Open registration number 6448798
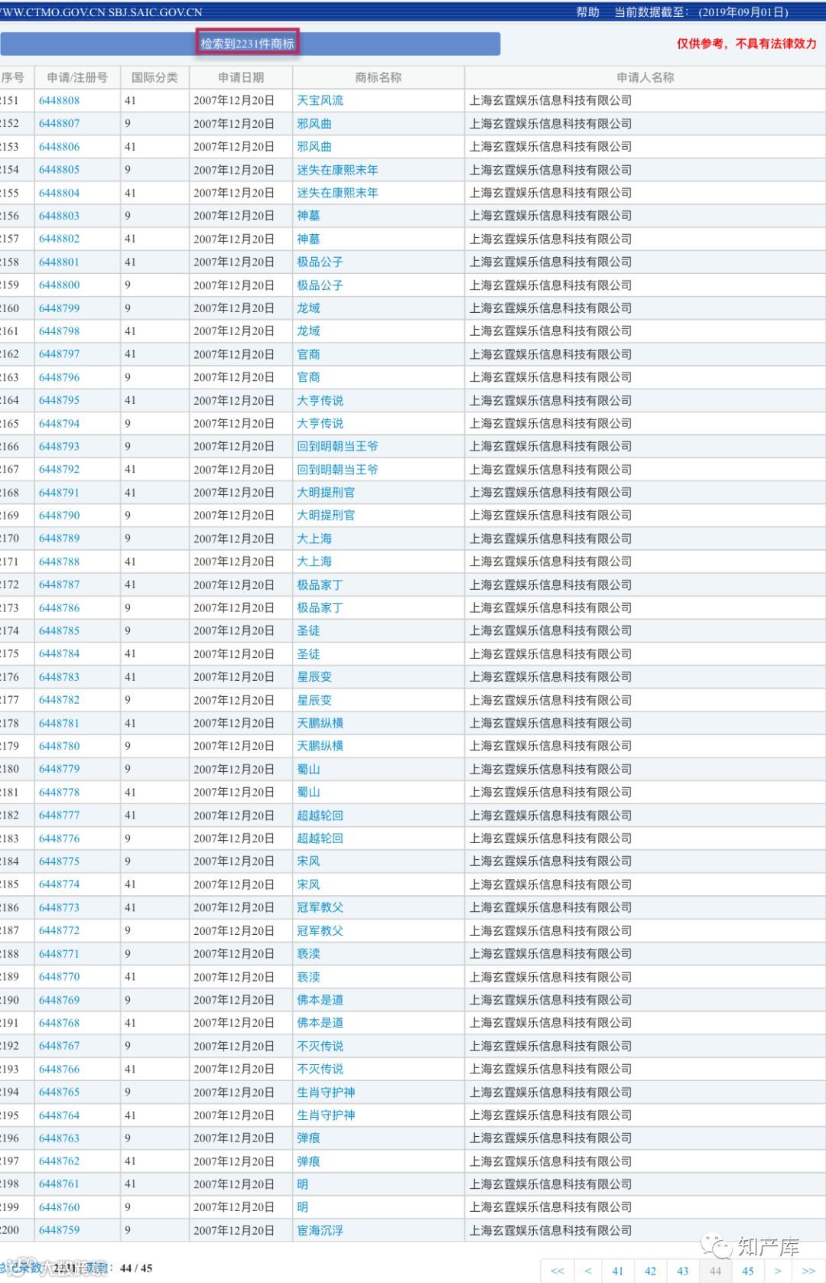The image size is (826, 1283). [59, 331]
